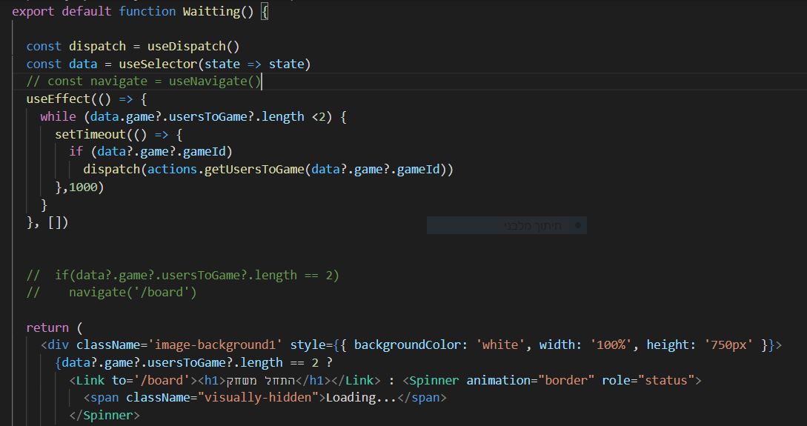Viewport: 807px width, 426px height.
Task: Click the "border" animation value
Action: pos(566,381)
